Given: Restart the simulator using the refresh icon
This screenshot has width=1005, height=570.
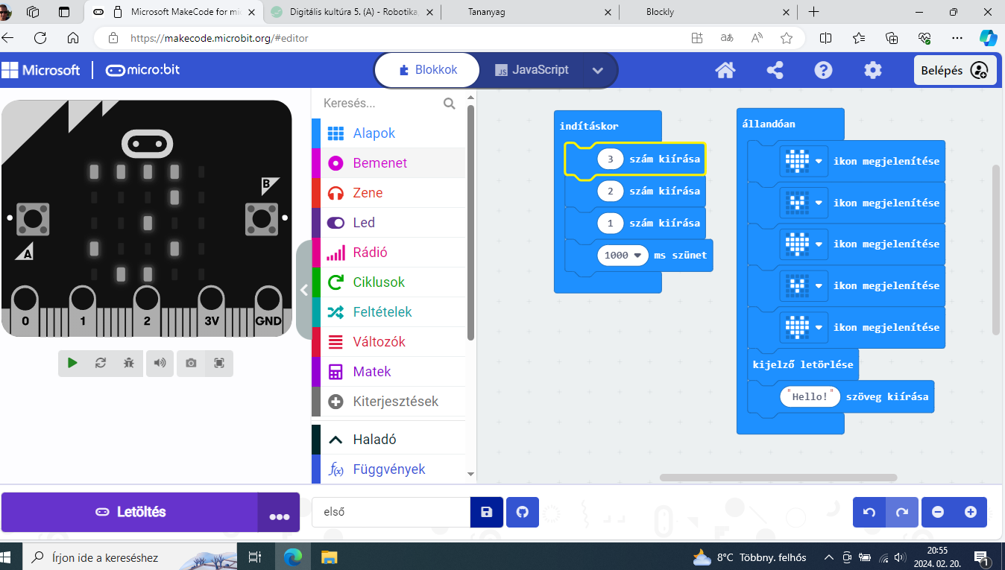Looking at the screenshot, I should (x=101, y=363).
